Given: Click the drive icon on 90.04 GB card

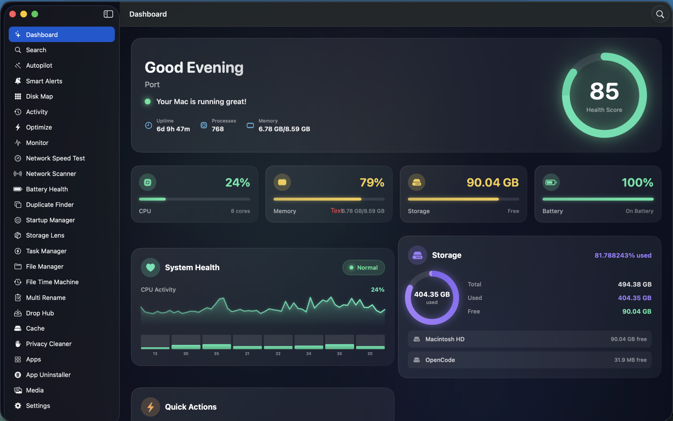Looking at the screenshot, I should click(x=416, y=182).
